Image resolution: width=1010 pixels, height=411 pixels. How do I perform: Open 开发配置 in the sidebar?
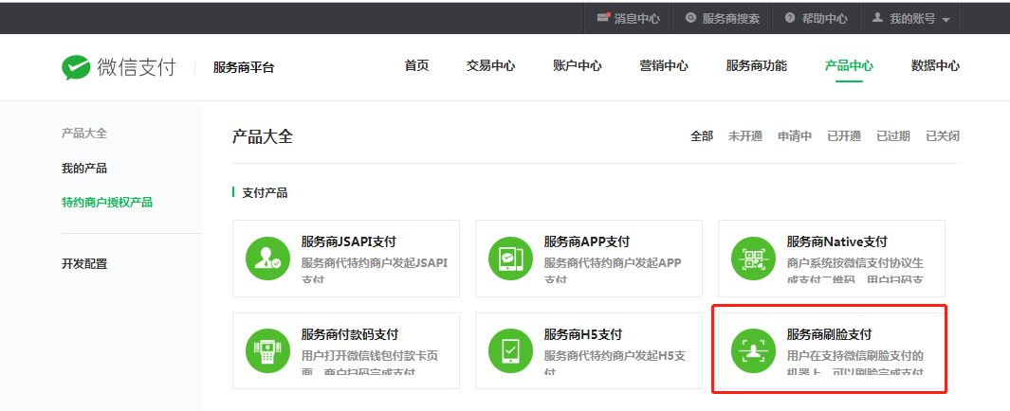(x=84, y=263)
